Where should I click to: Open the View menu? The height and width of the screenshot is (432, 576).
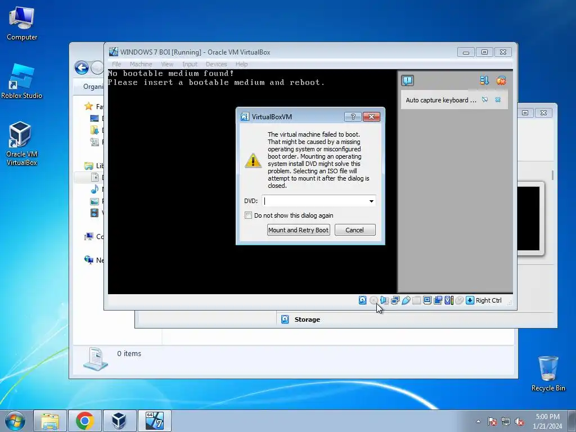[x=167, y=64]
